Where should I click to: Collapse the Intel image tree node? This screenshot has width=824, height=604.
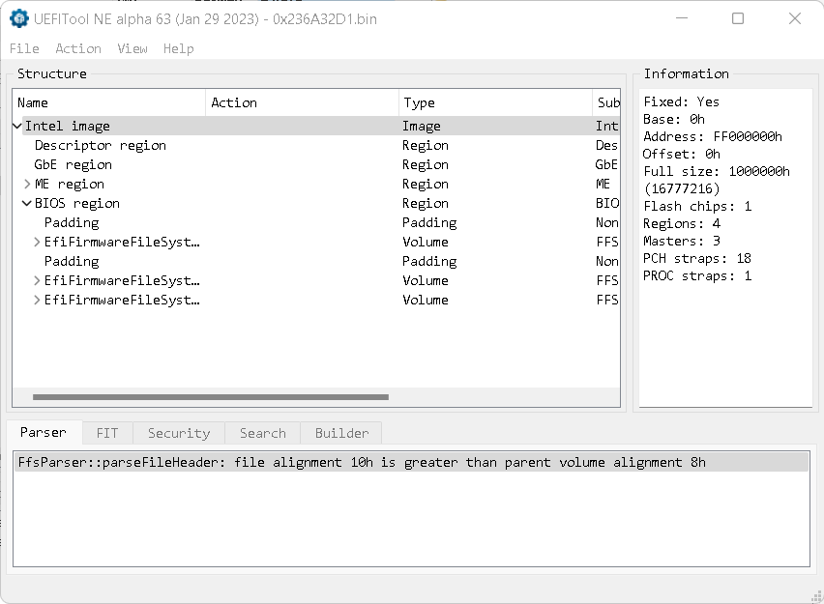17,126
